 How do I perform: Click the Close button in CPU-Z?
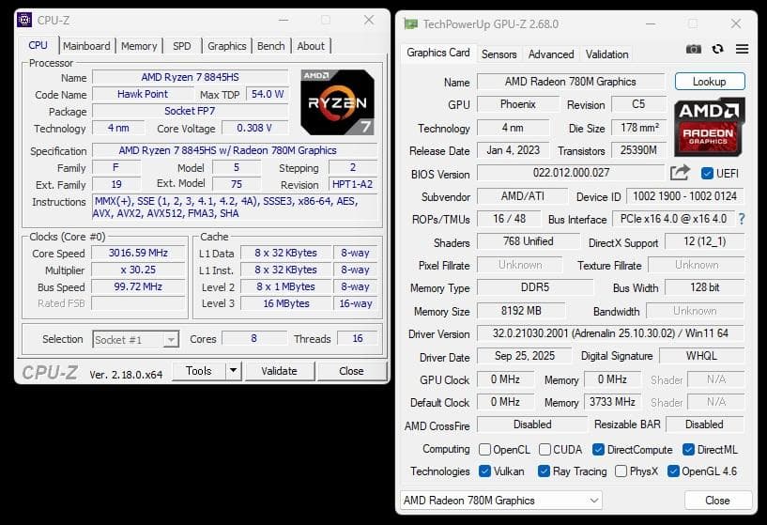351,371
